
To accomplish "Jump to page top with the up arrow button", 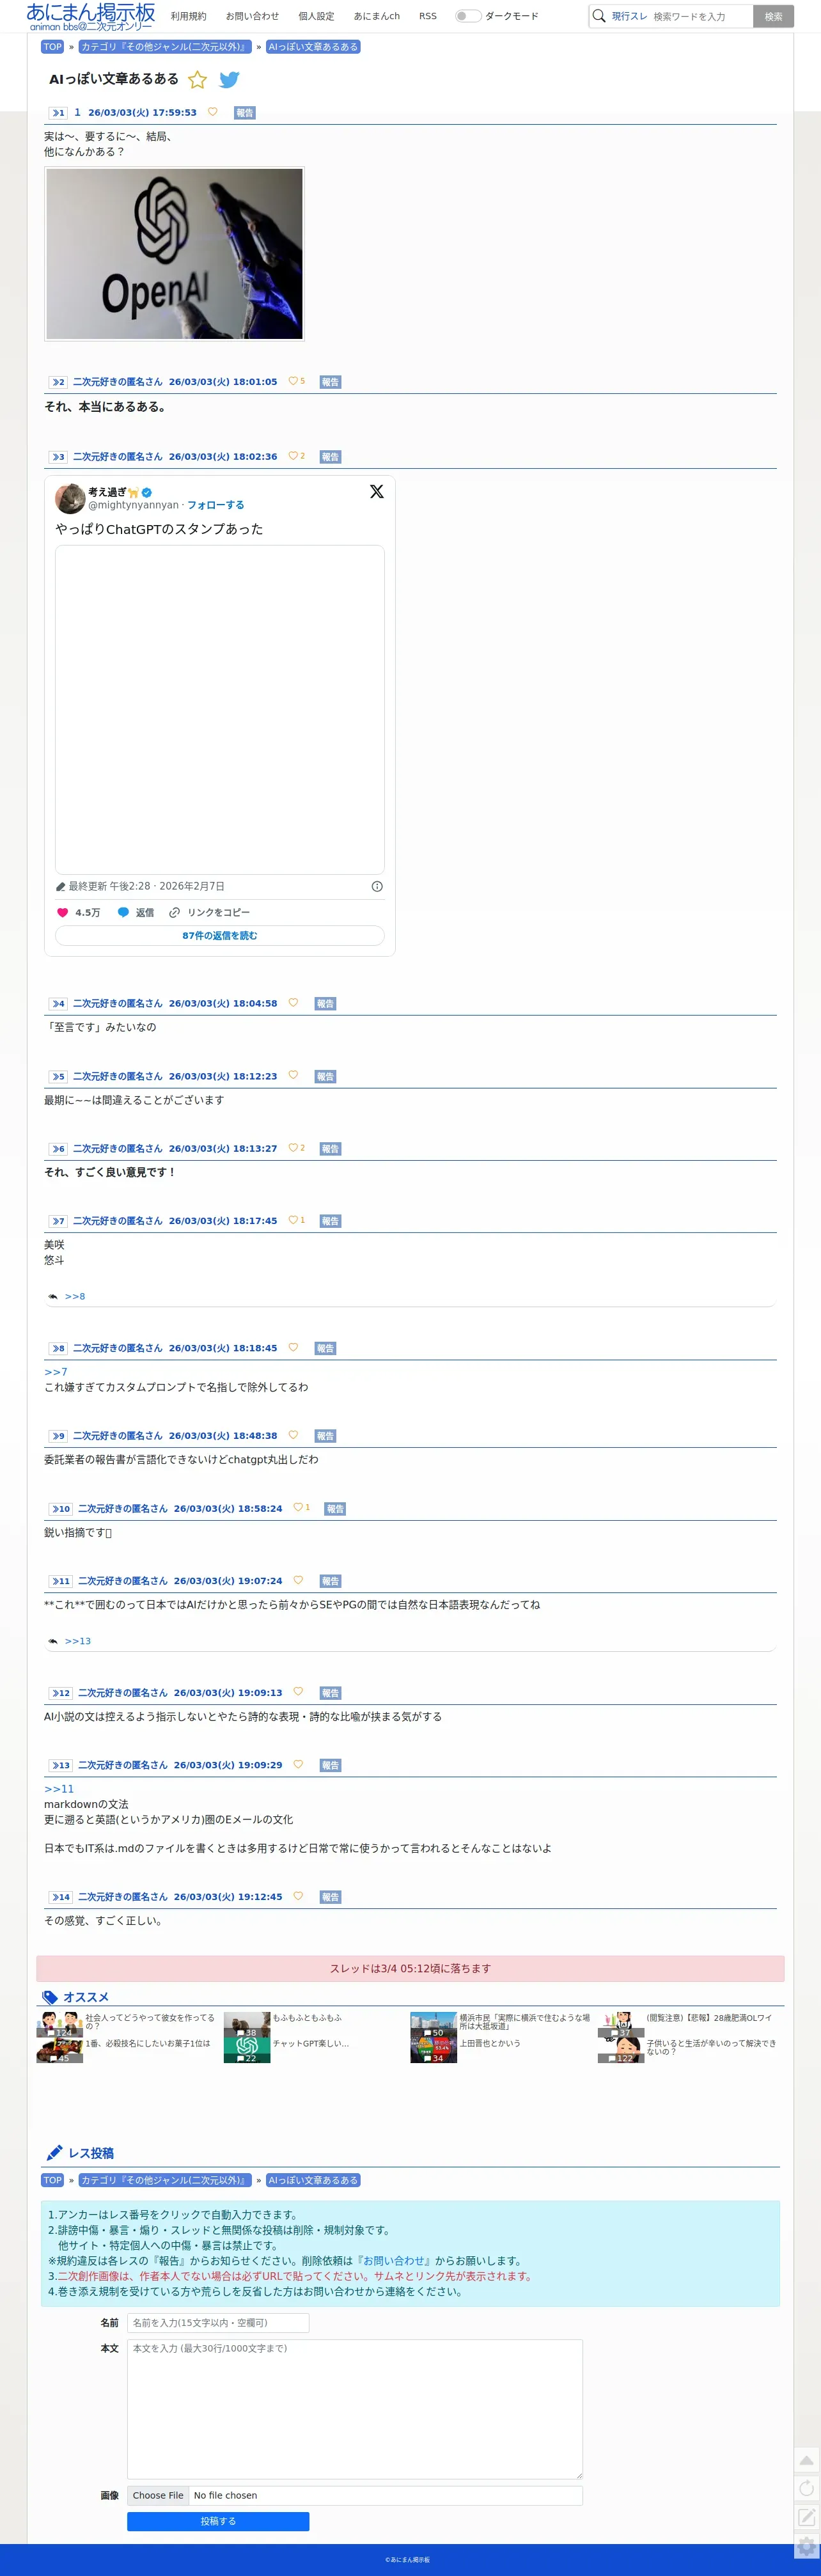I will [x=806, y=2461].
